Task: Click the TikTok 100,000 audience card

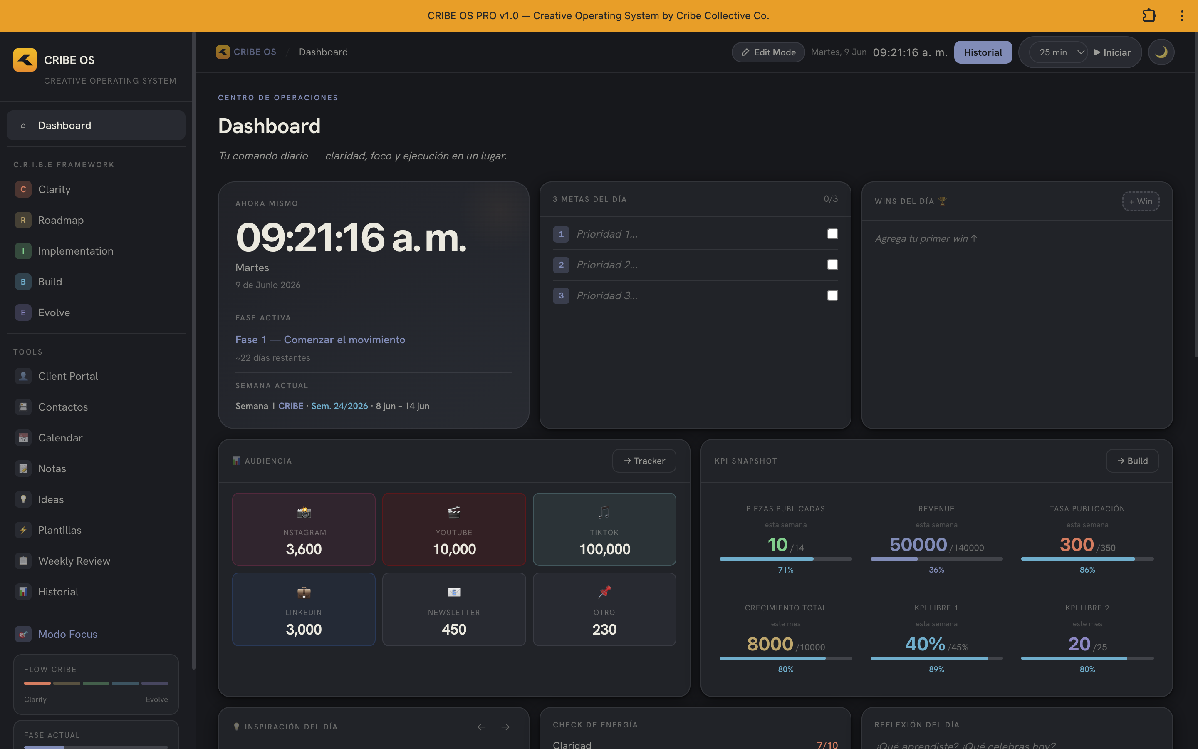Action: pos(604,529)
